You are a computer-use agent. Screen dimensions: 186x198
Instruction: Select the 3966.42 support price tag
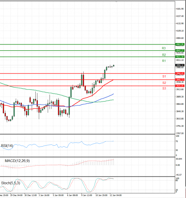pyautogui.click(x=180, y=73)
